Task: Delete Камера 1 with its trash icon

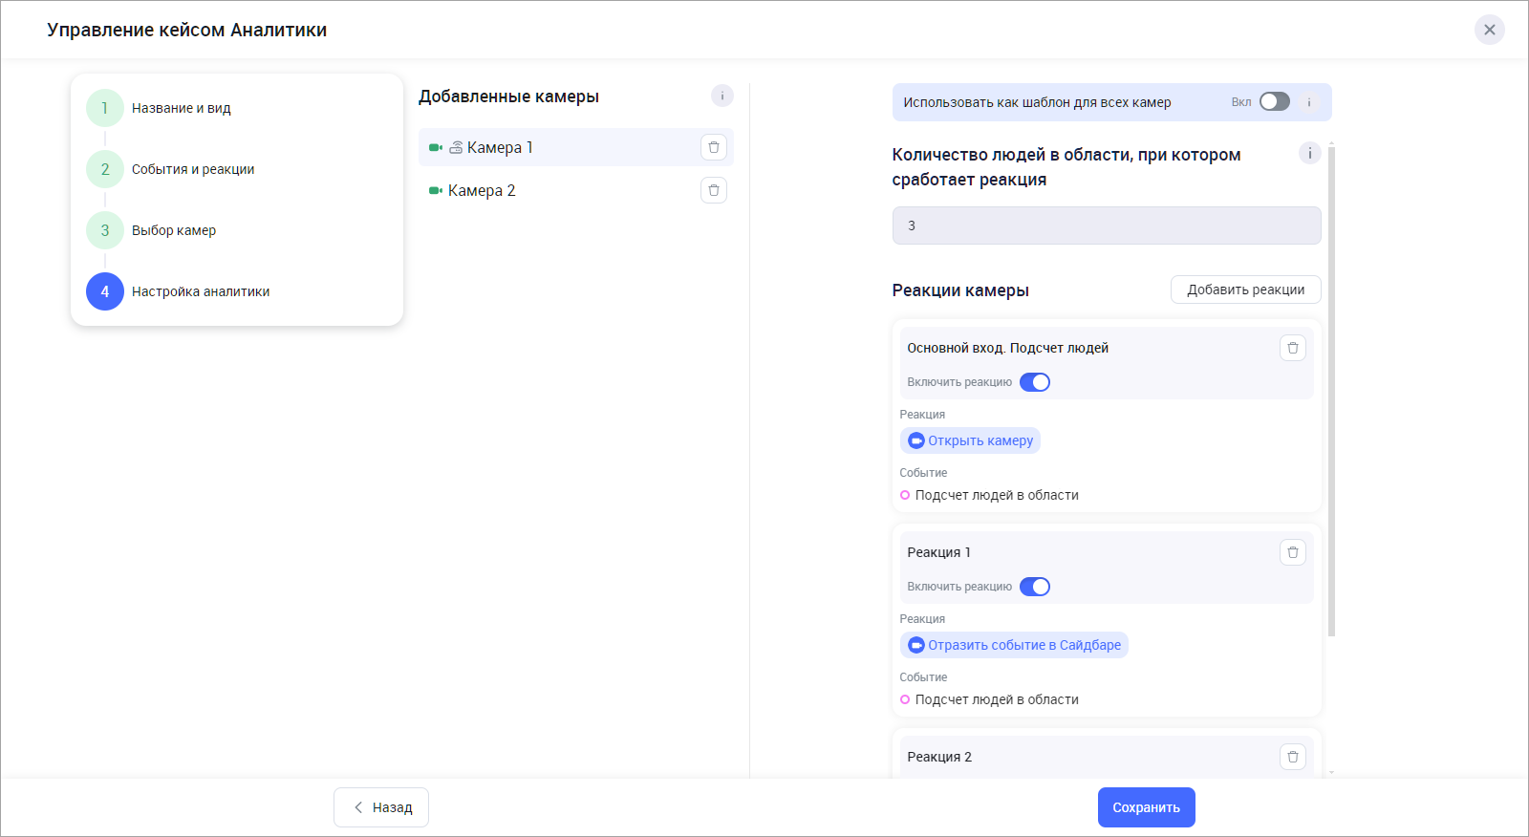Action: [x=714, y=147]
